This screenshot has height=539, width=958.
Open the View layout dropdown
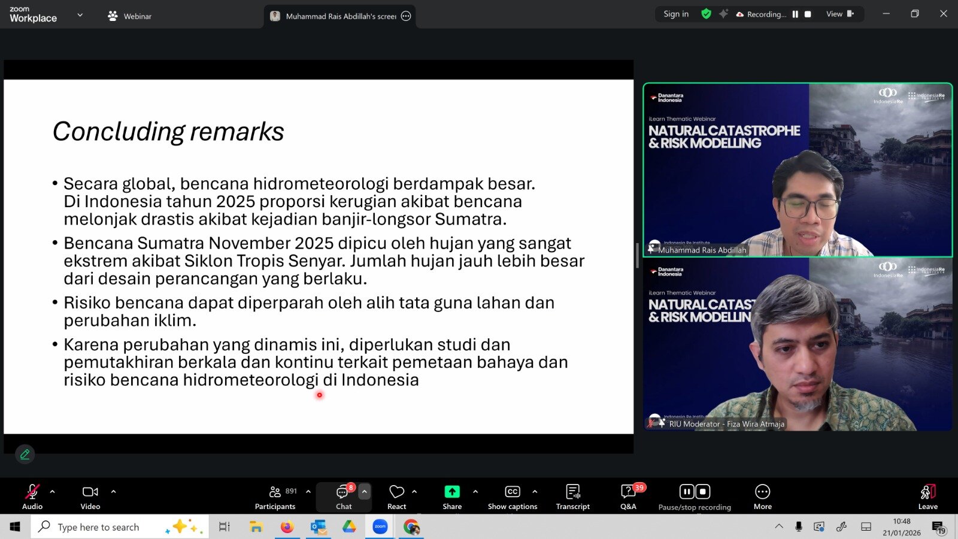(839, 14)
